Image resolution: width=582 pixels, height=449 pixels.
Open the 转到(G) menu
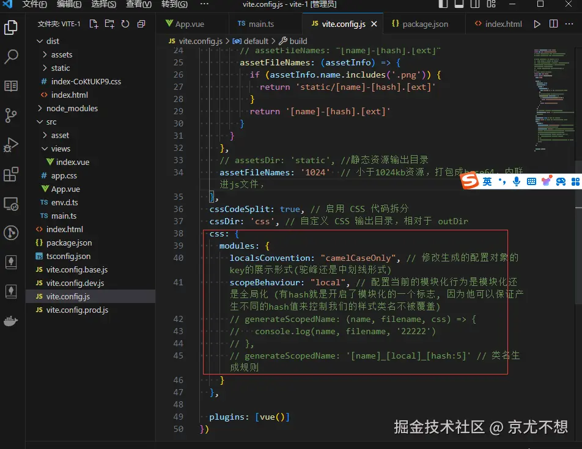pos(174,4)
